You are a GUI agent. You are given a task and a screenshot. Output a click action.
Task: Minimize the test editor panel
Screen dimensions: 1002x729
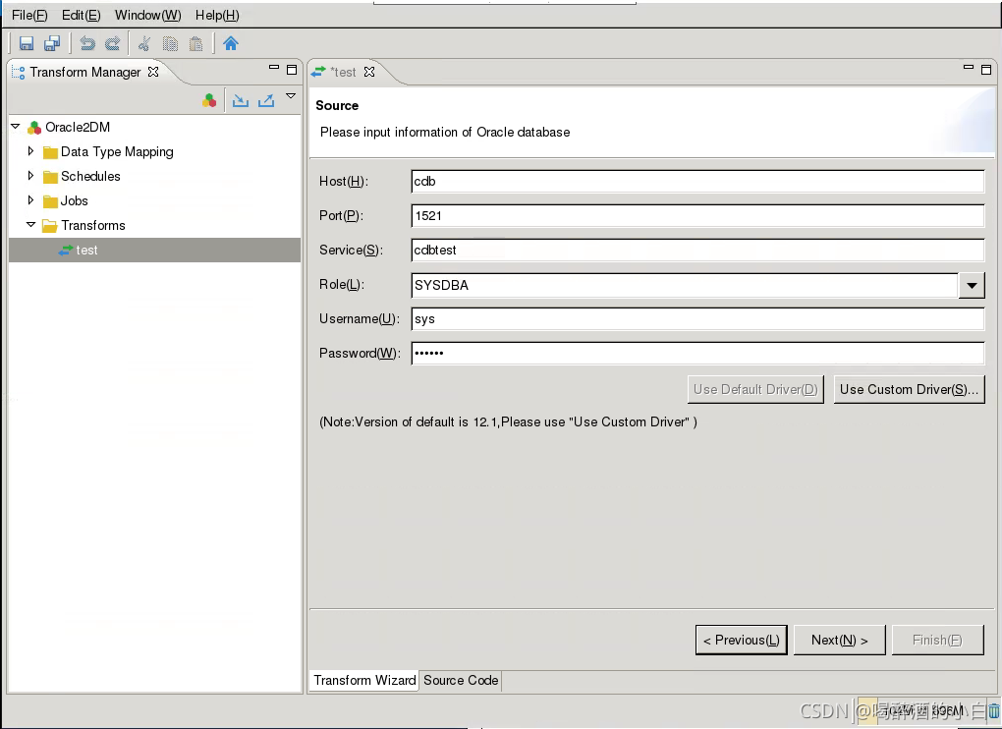(969, 67)
